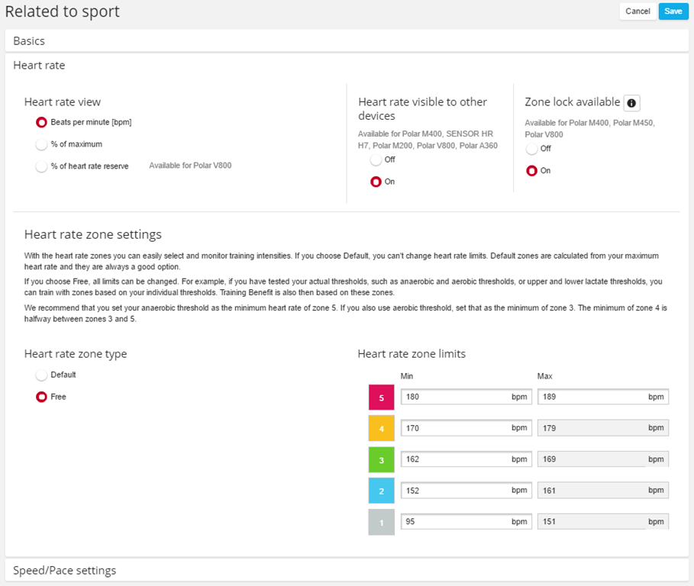Click the Zone lock info icon

pos(631,103)
